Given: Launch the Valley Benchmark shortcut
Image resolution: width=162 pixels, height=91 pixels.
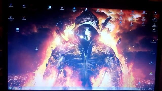Looking at the screenshot, I should click(x=132, y=24).
